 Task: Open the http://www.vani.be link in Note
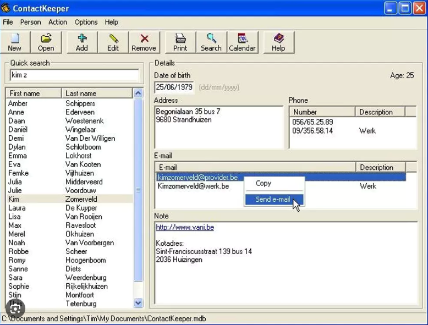pyautogui.click(x=185, y=227)
